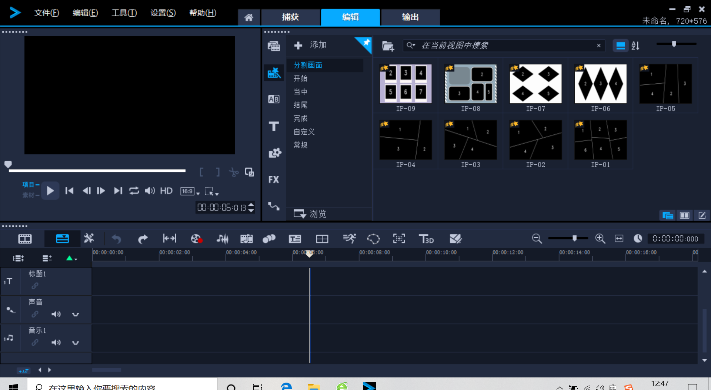Open the FX filter library
This screenshot has height=390, width=711.
pyautogui.click(x=274, y=179)
